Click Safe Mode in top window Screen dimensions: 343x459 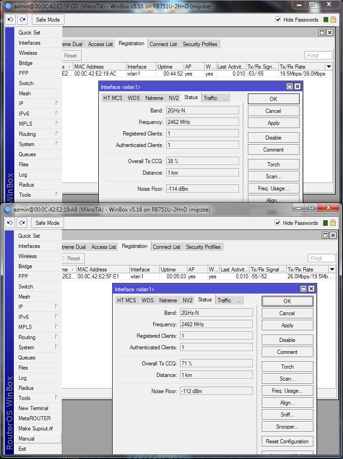pos(48,20)
